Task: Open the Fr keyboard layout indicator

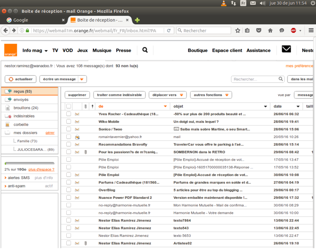Action: (243, 3)
